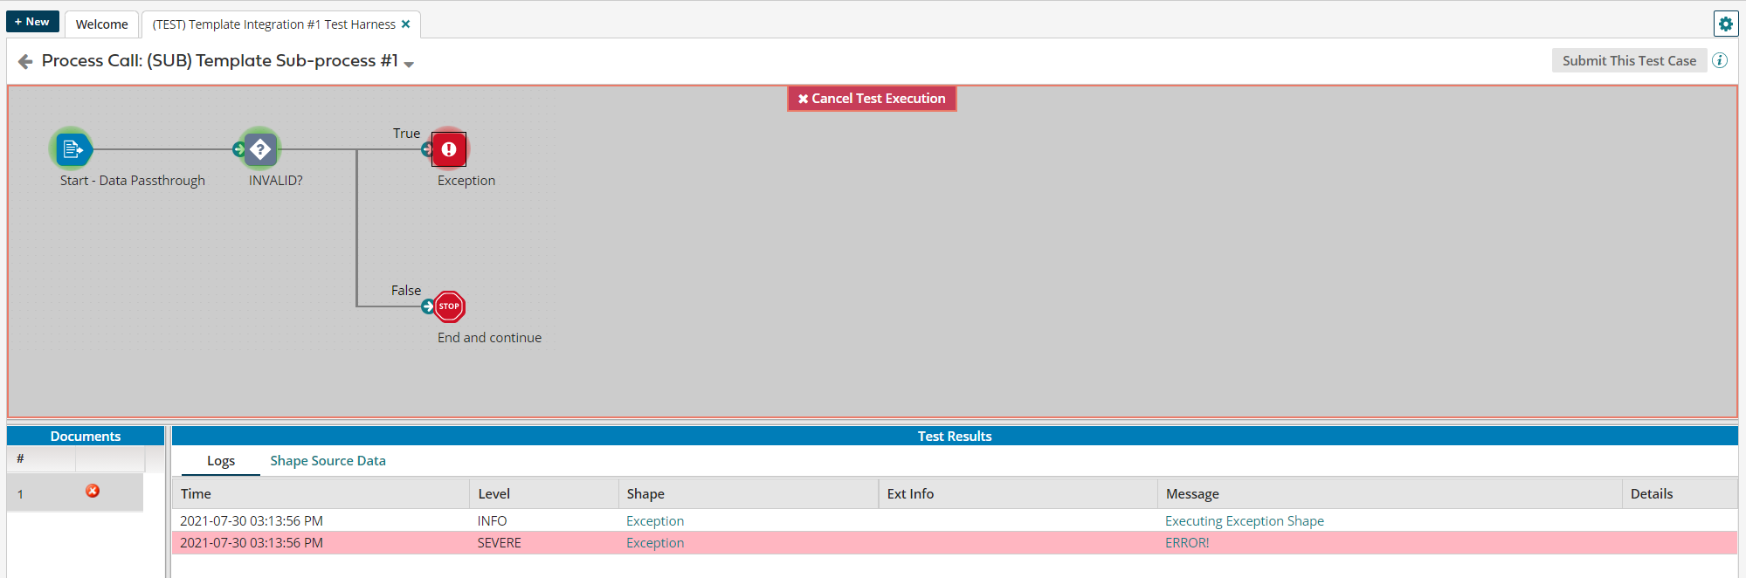Click the ERROR! message link

pyautogui.click(x=1187, y=543)
